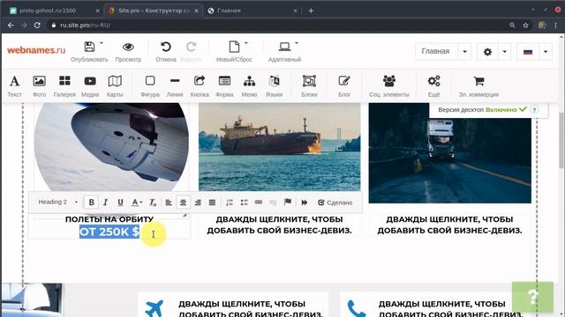Open the settings gear
The image size is (565, 317).
click(x=487, y=51)
